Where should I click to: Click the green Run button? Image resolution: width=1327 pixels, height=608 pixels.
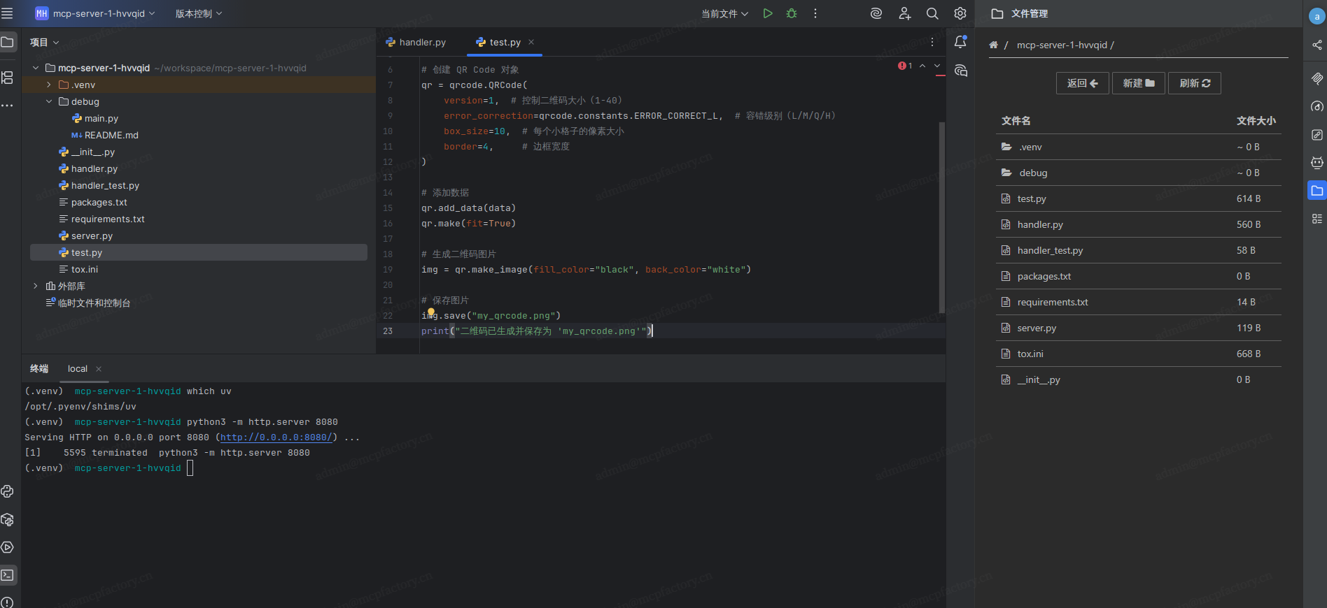point(768,13)
